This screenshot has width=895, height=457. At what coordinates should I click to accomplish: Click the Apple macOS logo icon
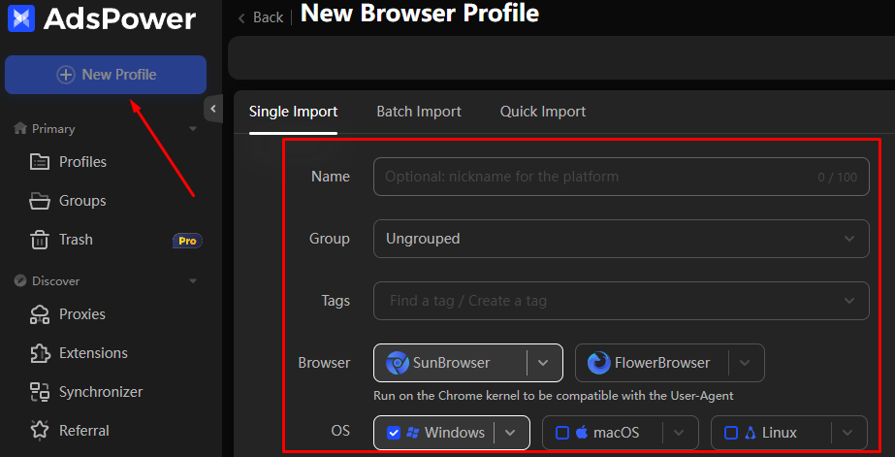[582, 433]
